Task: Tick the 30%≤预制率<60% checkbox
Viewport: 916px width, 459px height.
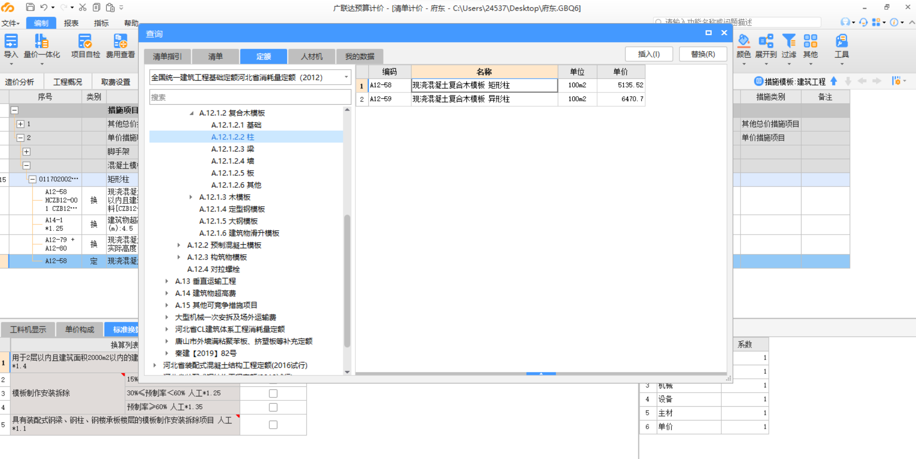Action: (x=273, y=393)
